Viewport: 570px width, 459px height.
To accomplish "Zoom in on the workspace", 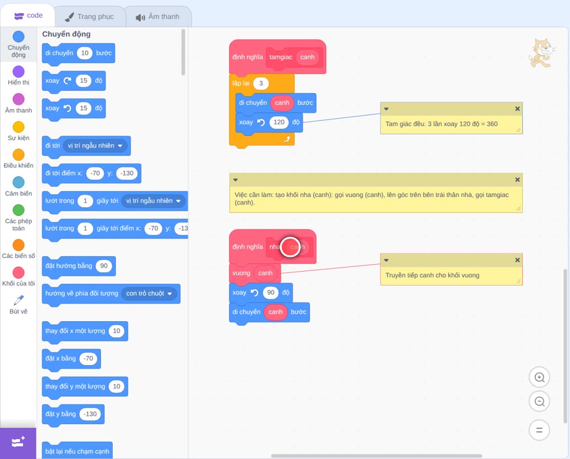I will (x=539, y=378).
